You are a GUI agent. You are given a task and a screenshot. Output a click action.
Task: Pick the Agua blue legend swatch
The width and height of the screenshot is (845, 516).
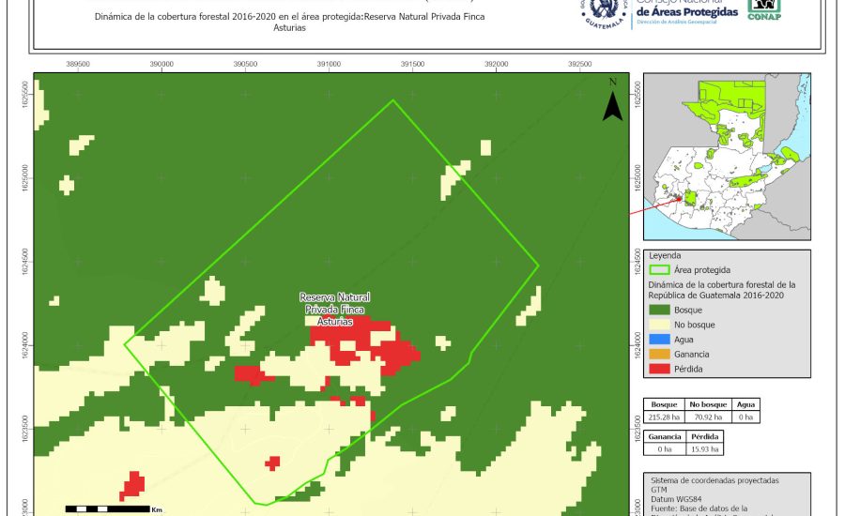661,339
